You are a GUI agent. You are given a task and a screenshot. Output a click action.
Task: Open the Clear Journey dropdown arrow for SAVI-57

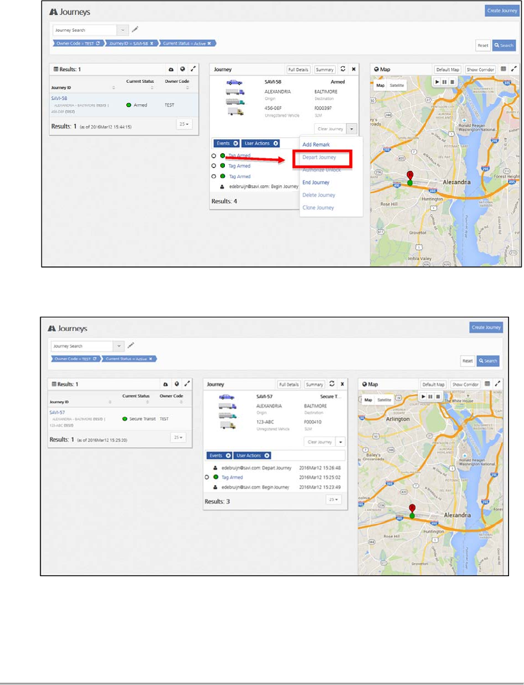[x=341, y=442]
